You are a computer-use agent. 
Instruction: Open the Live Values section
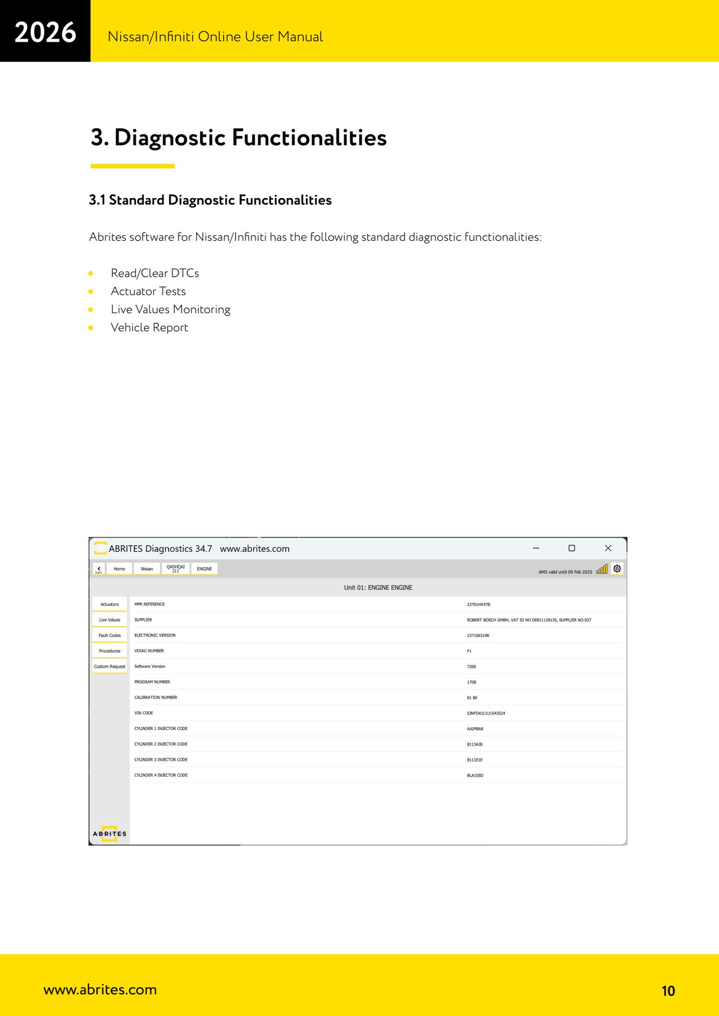click(x=109, y=620)
